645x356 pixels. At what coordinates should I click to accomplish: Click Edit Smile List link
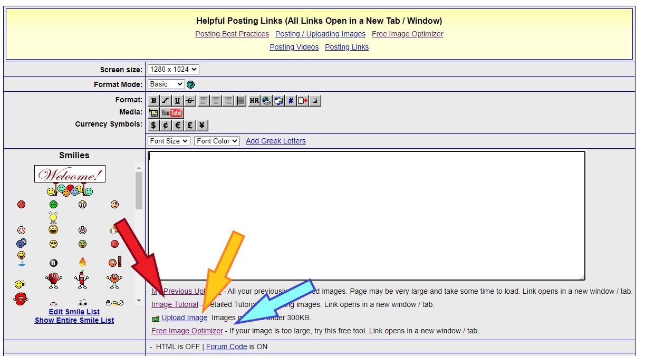point(74,312)
